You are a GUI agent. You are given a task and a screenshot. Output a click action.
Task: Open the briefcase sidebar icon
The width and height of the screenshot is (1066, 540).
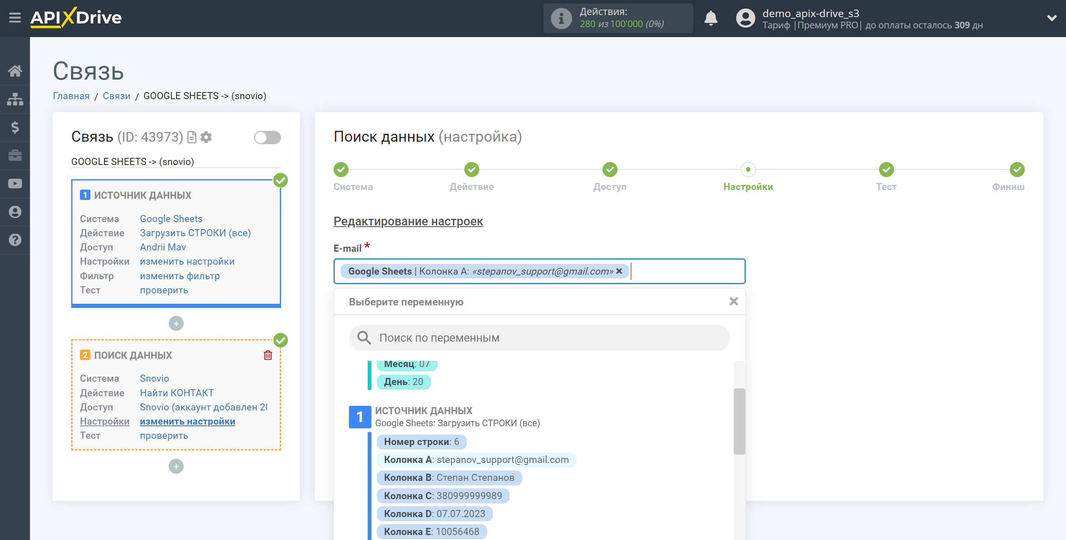15,155
